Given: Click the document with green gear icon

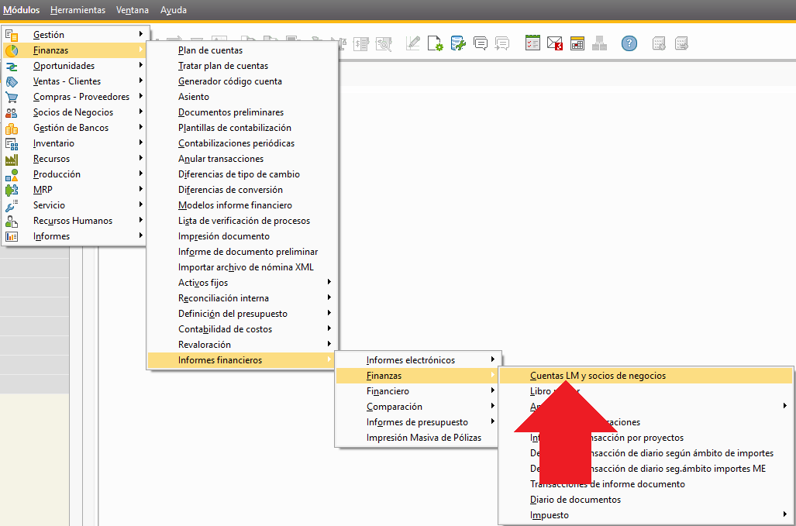Looking at the screenshot, I should click(x=436, y=43).
